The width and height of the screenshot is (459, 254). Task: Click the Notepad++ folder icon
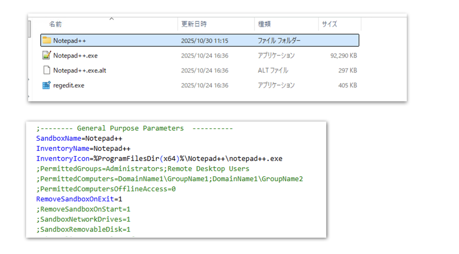tap(46, 41)
